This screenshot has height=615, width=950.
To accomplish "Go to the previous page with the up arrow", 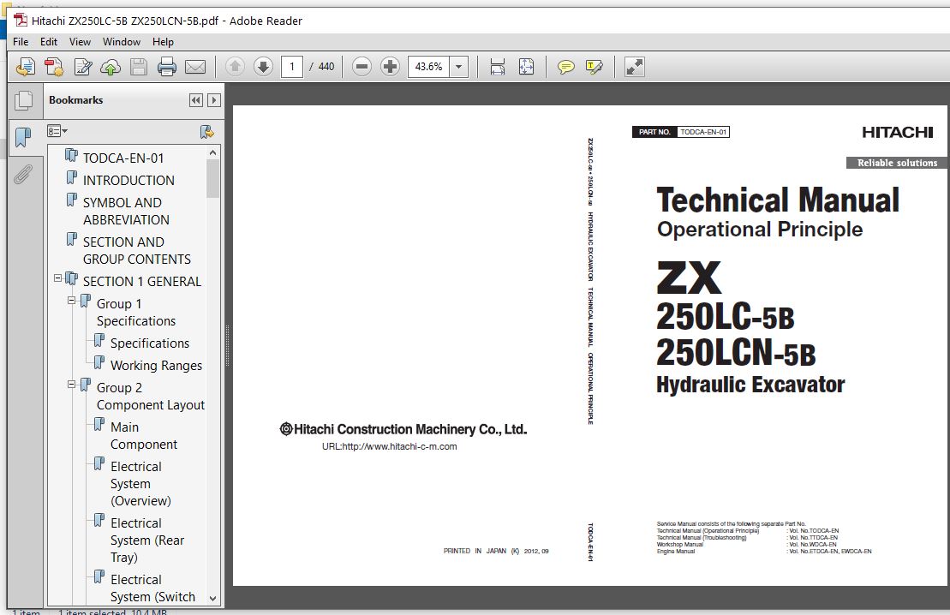I will tap(235, 67).
